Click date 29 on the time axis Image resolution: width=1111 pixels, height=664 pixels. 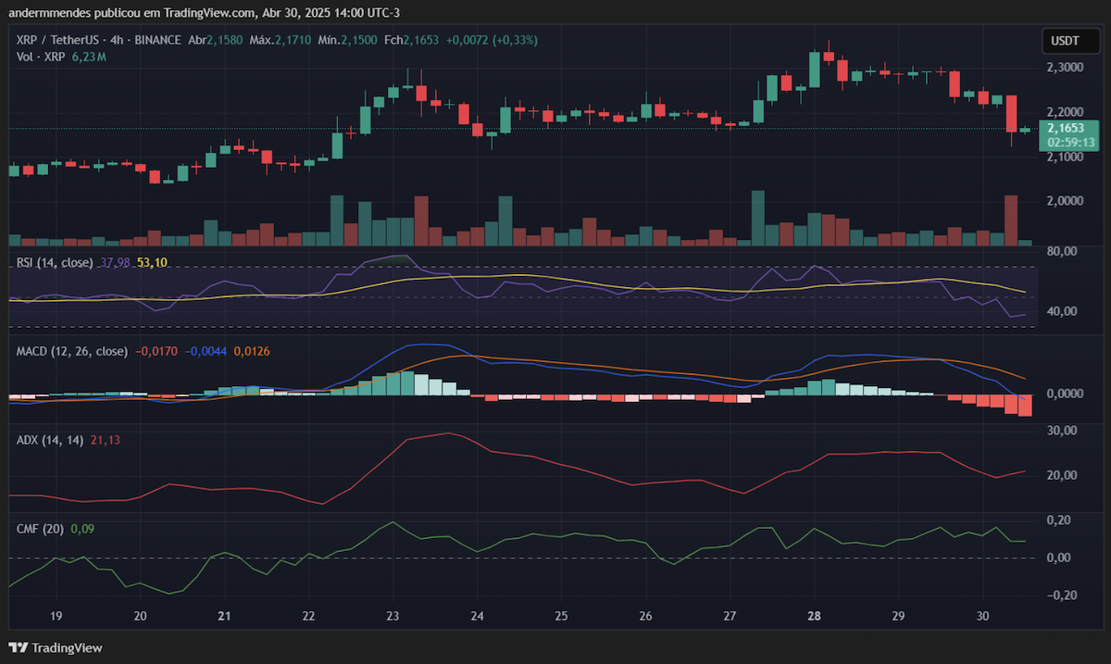tap(898, 616)
